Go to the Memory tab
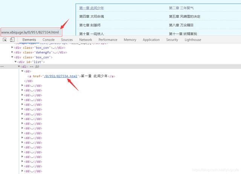The height and width of the screenshot is (174, 241). [130, 40]
